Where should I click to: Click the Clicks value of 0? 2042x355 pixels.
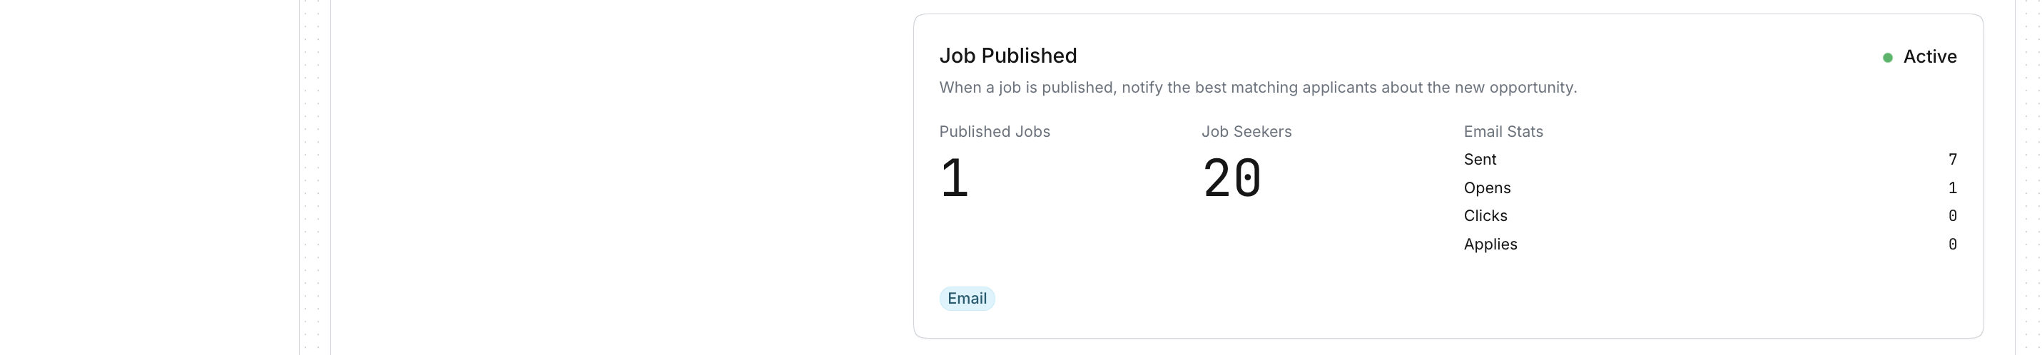click(x=1952, y=215)
